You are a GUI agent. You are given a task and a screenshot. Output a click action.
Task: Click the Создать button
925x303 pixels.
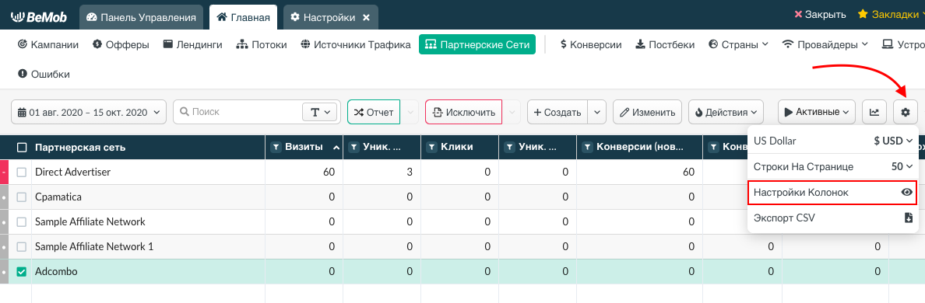coord(557,112)
